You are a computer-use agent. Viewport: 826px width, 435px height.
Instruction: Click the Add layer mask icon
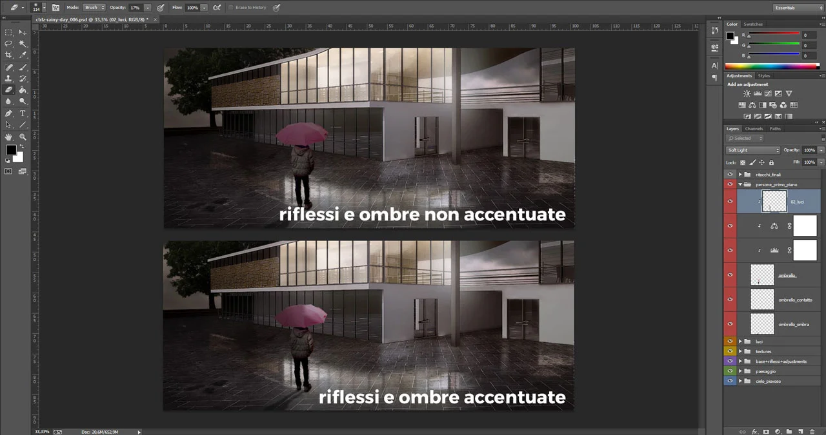pos(766,431)
